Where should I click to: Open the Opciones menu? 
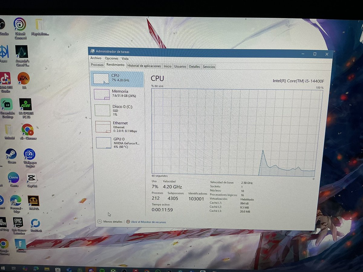click(x=112, y=58)
